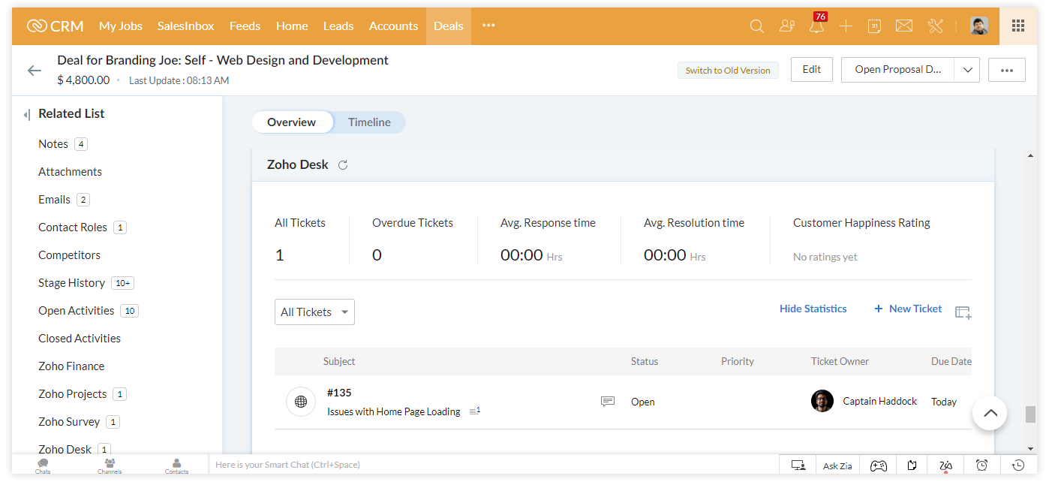Click Ask Zia
This screenshot has height=482, width=1049.
837,465
